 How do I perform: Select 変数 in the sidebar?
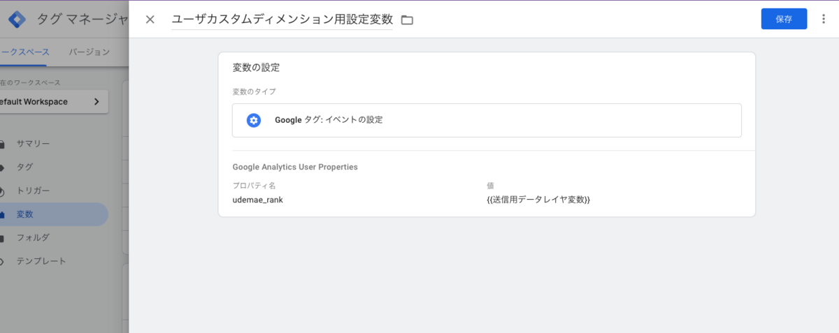[x=54, y=214]
